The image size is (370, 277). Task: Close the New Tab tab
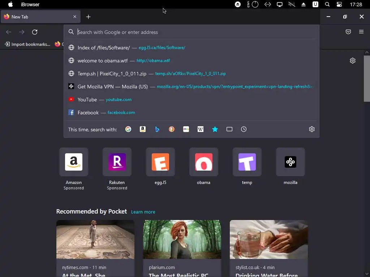74,17
